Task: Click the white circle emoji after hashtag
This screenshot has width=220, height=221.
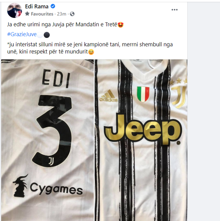Action: point(40,35)
